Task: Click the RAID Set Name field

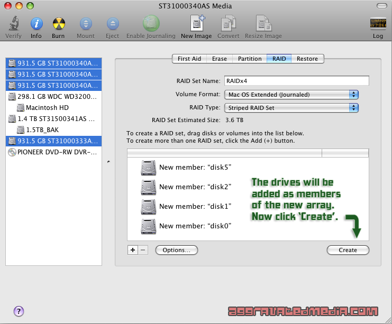Action: tap(296, 81)
